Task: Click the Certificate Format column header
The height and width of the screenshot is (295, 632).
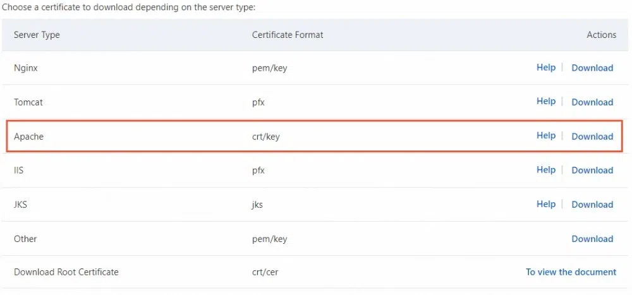Action: coord(288,35)
